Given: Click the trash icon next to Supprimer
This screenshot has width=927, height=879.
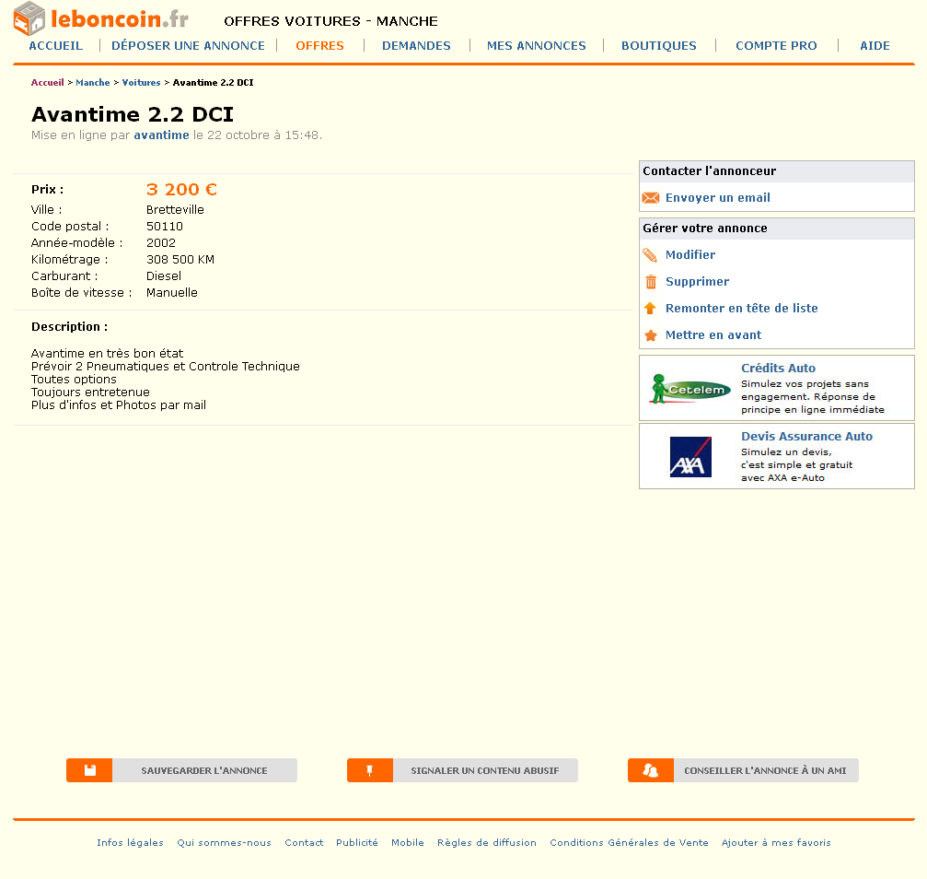Looking at the screenshot, I should point(651,282).
